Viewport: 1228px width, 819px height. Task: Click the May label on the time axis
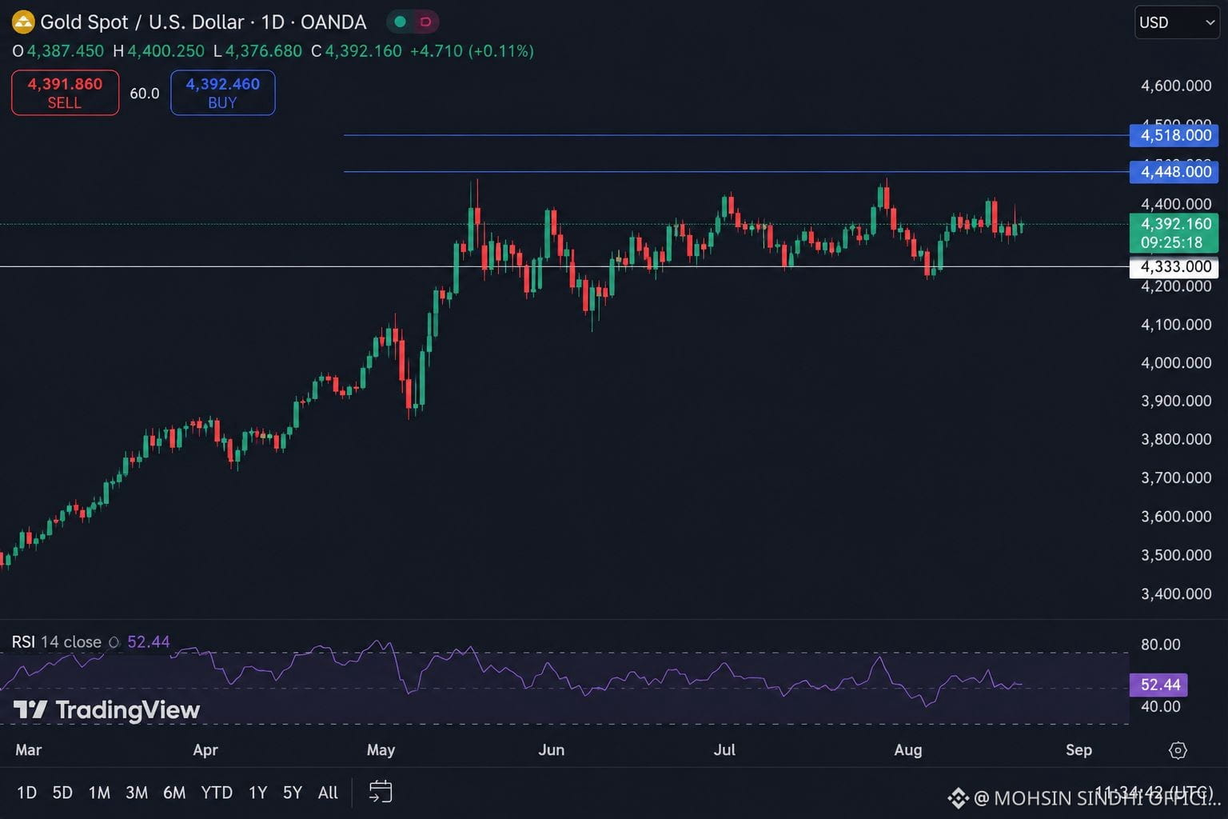click(381, 750)
